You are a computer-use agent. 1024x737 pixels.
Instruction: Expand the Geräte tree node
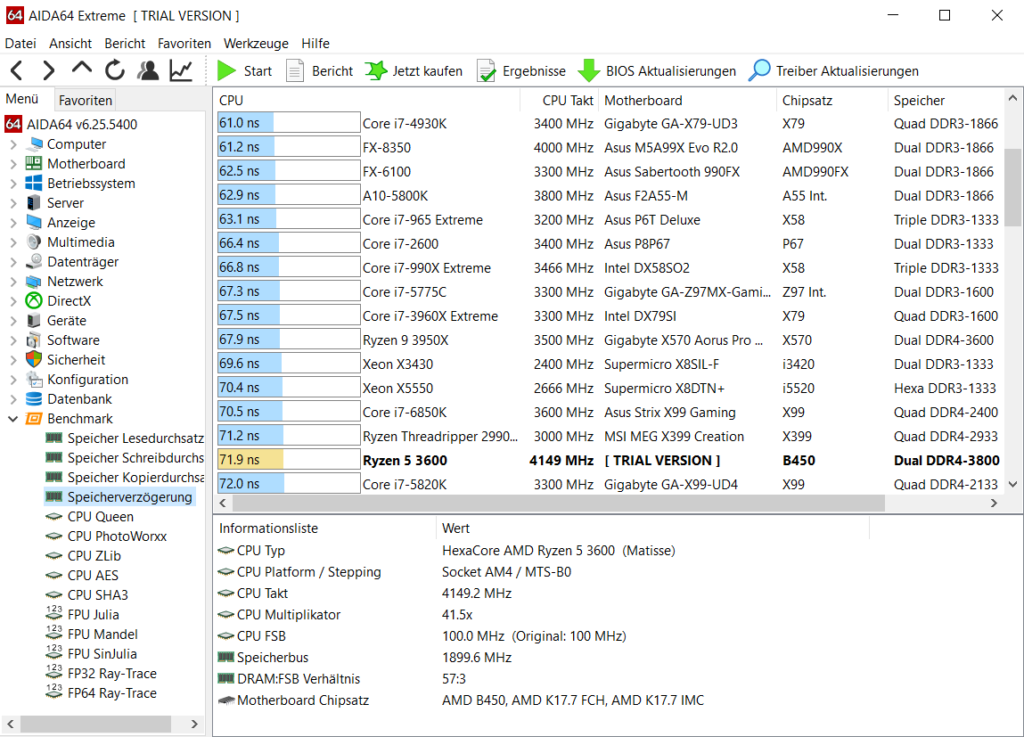click(x=13, y=321)
